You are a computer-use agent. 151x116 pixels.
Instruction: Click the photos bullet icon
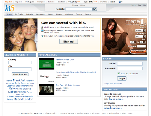point(42,31)
